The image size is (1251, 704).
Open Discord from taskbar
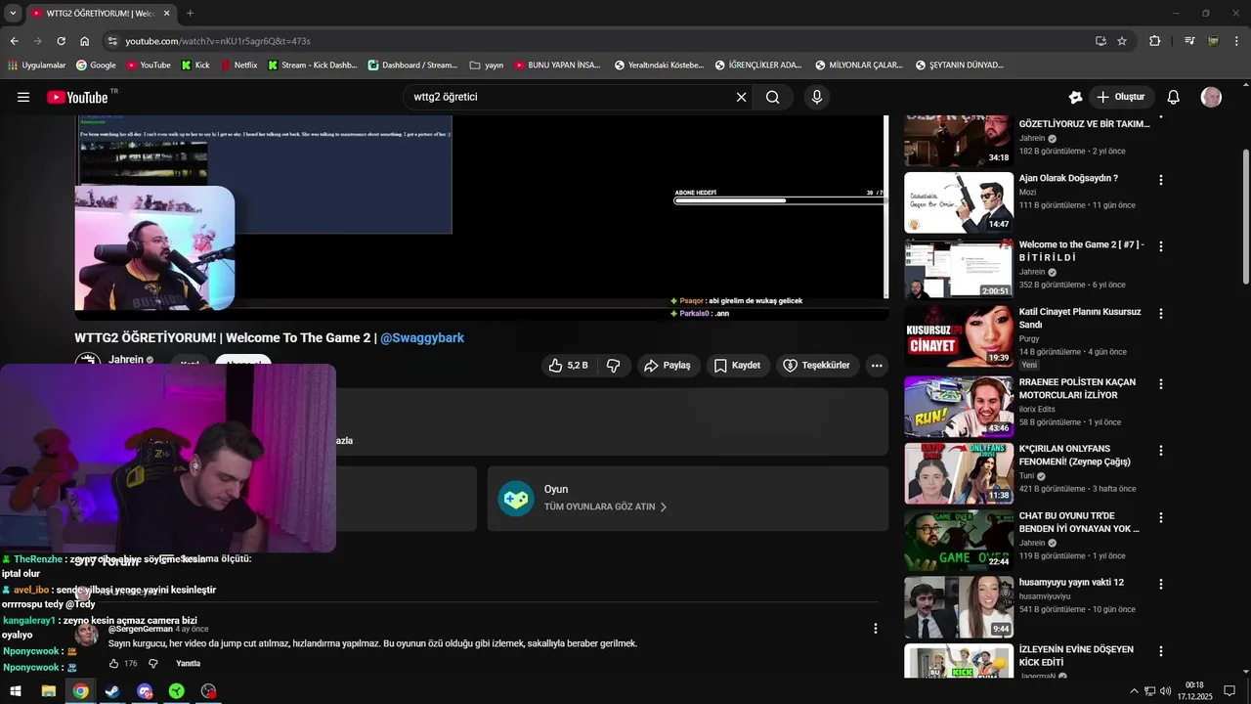[x=145, y=691]
